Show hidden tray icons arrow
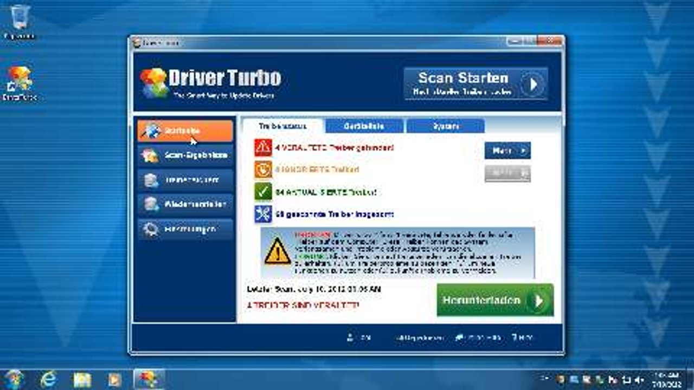The height and width of the screenshot is (390, 694). (x=545, y=379)
